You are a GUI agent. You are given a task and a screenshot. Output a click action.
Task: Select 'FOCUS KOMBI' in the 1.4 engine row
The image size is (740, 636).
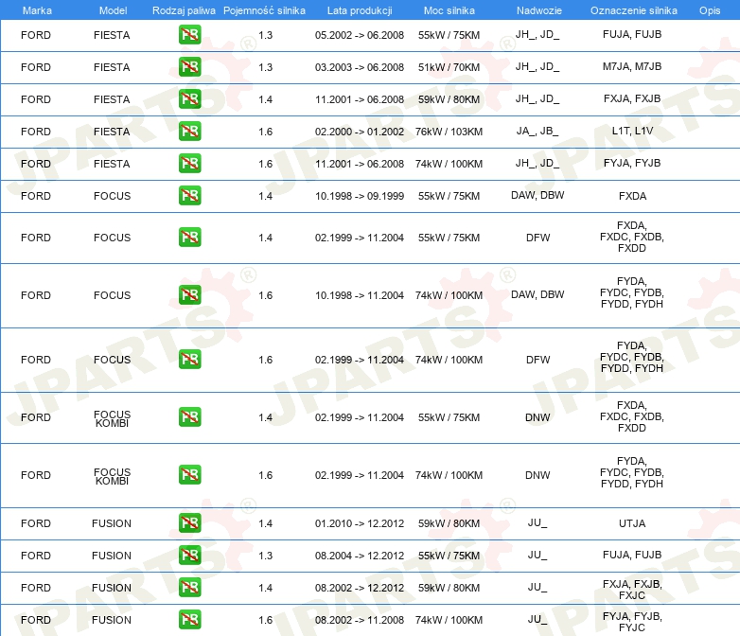click(112, 419)
